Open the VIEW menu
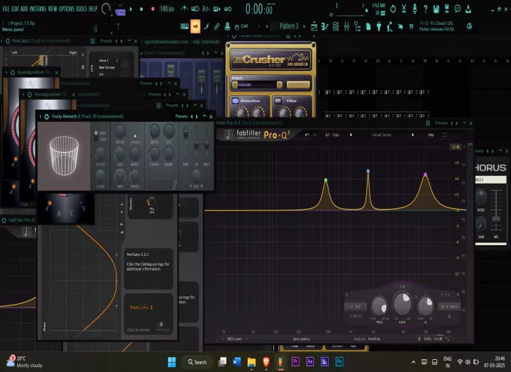The height and width of the screenshot is (372, 511). click(x=52, y=9)
